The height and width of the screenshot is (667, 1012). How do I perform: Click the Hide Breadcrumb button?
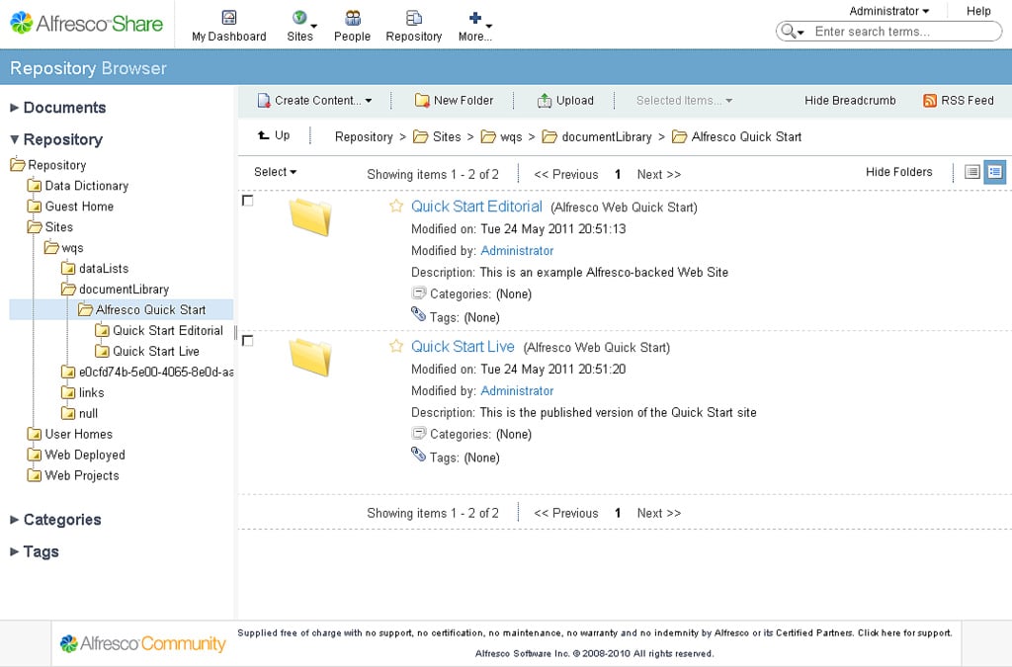point(848,100)
